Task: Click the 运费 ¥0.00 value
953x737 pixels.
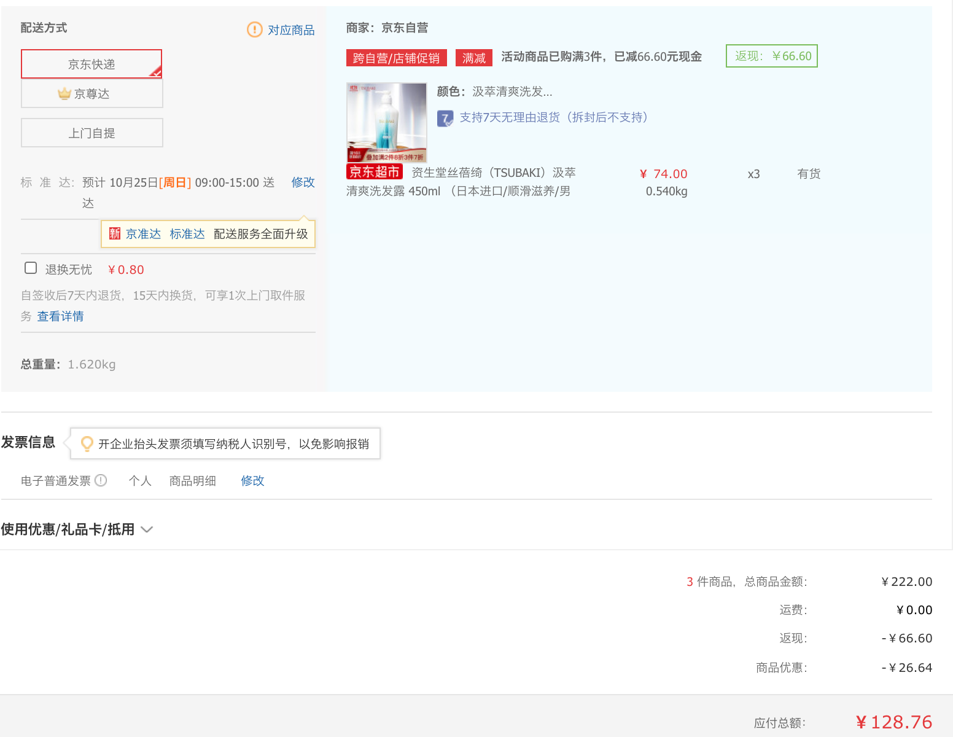Action: pos(914,610)
